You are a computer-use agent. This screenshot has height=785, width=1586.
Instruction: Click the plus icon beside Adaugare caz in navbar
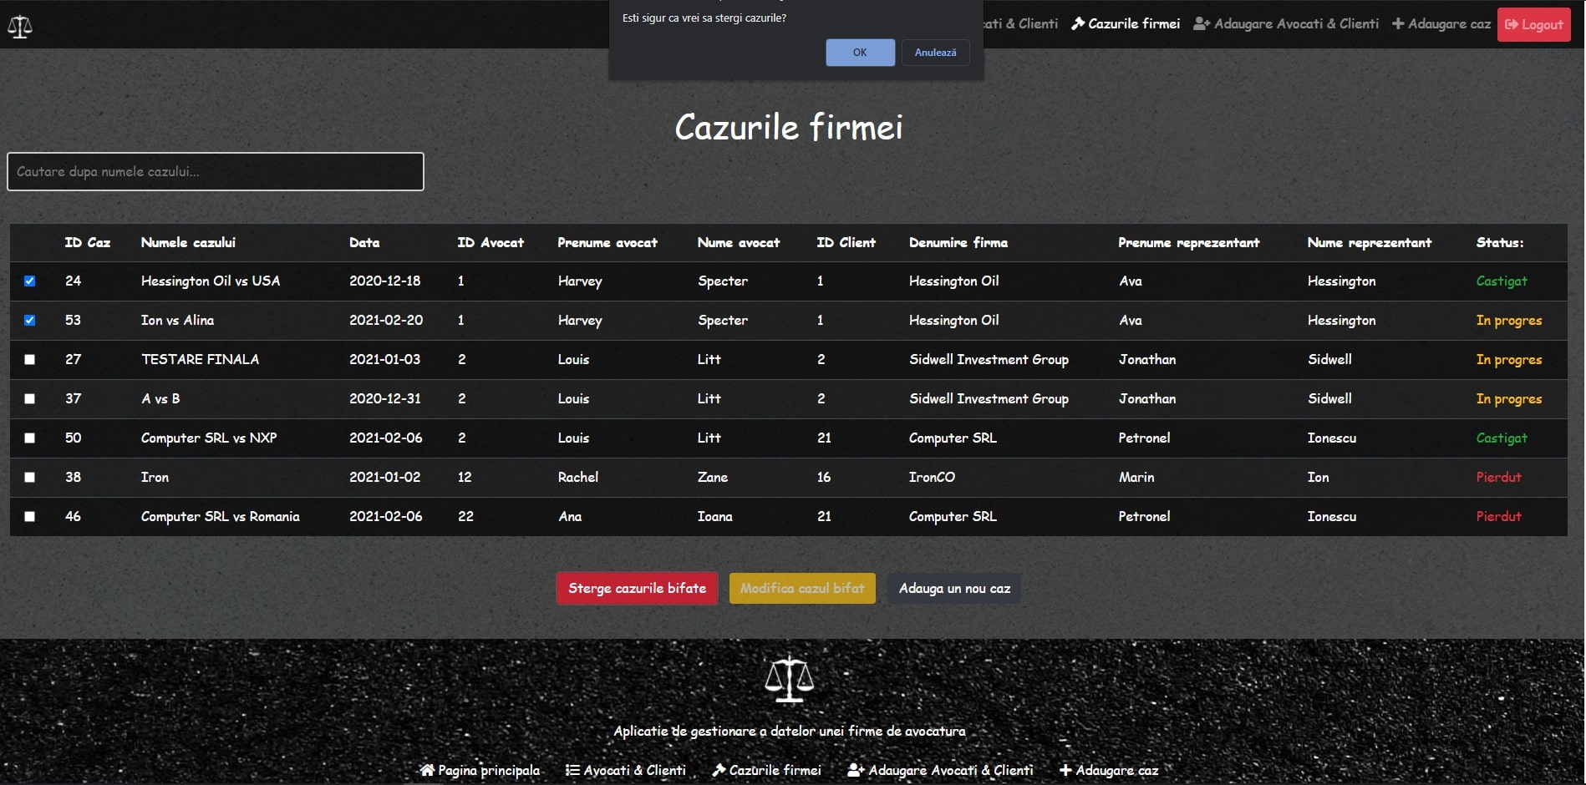coord(1398,24)
